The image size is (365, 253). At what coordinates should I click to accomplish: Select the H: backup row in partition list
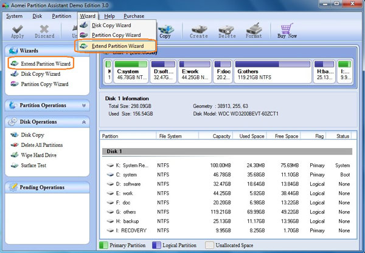[228, 221]
